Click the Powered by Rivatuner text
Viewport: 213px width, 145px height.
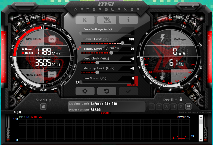[x=195, y=112]
